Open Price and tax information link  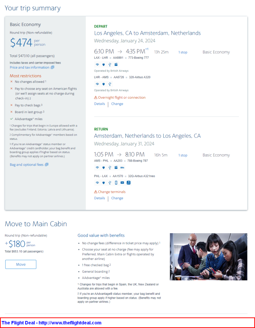pyautogui.click(x=29, y=67)
